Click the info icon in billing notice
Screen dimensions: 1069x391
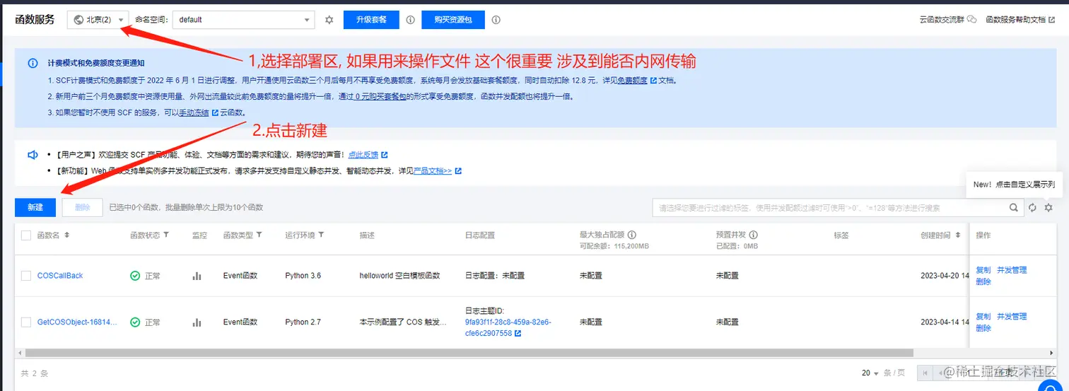tap(33, 64)
